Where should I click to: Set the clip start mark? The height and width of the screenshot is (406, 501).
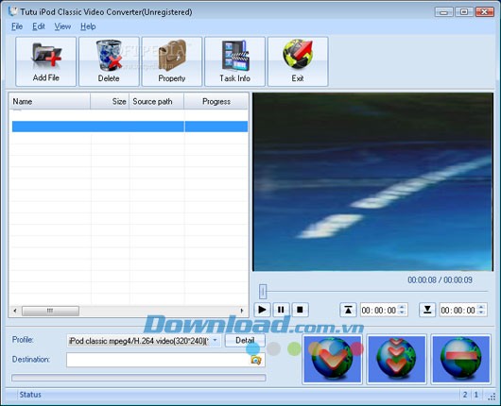348,310
